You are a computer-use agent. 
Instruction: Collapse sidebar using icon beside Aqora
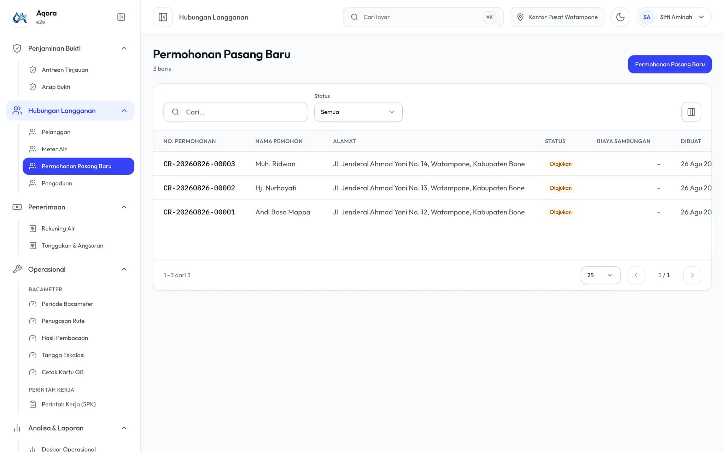121,17
